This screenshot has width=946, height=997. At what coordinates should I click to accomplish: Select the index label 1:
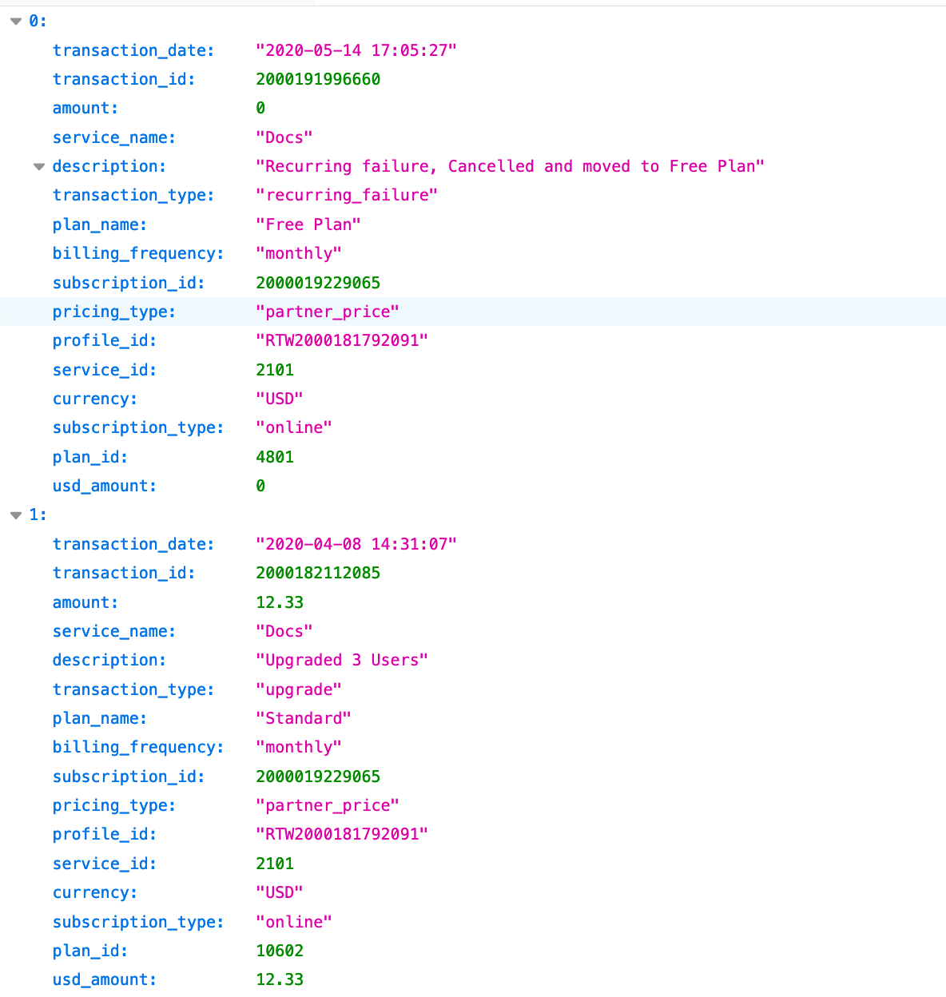pyautogui.click(x=38, y=515)
